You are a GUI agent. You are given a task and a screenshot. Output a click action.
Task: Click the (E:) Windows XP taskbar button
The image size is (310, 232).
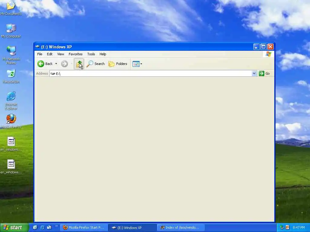(133, 227)
